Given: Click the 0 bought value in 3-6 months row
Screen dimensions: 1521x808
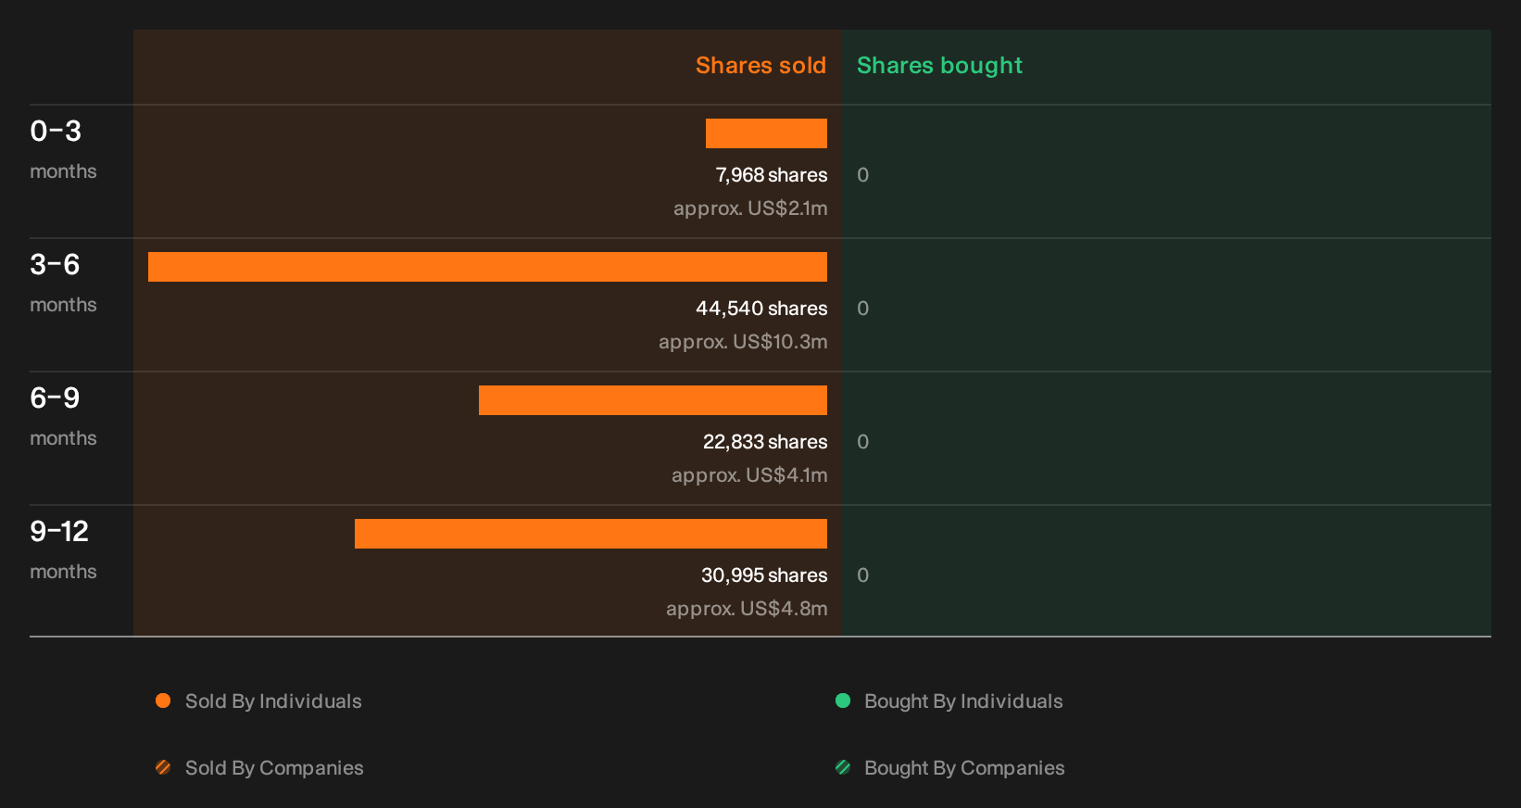Looking at the screenshot, I should tap(862, 309).
